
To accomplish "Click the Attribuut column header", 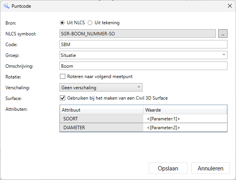I will tap(101, 110).
